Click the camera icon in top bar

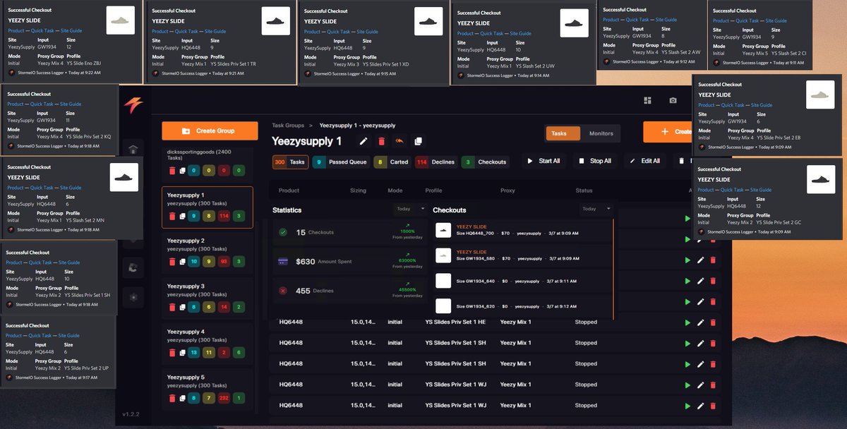[673, 101]
